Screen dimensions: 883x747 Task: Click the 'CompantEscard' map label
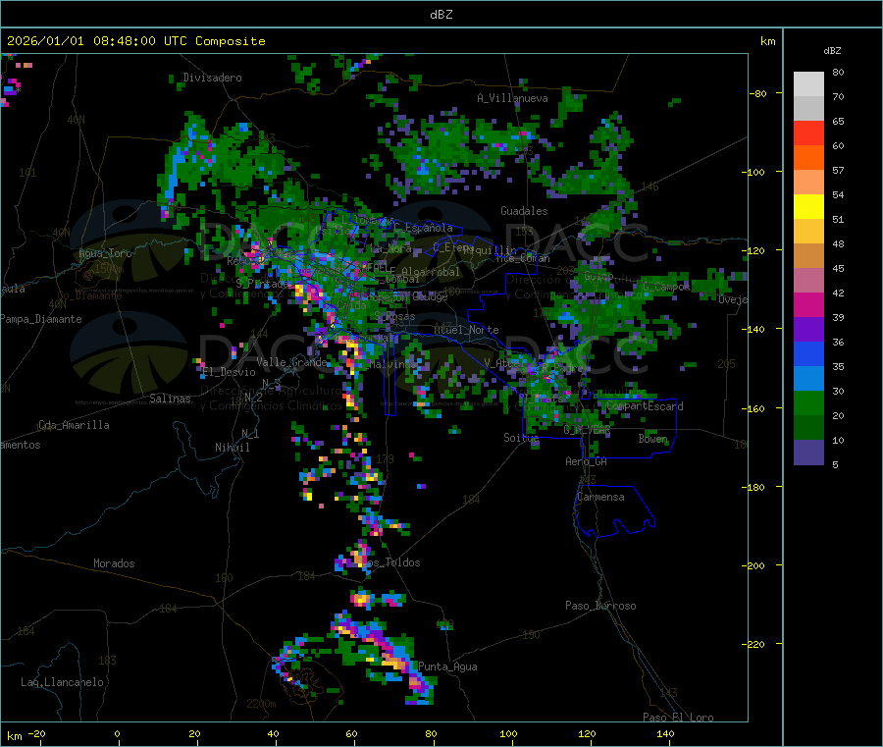pos(645,406)
